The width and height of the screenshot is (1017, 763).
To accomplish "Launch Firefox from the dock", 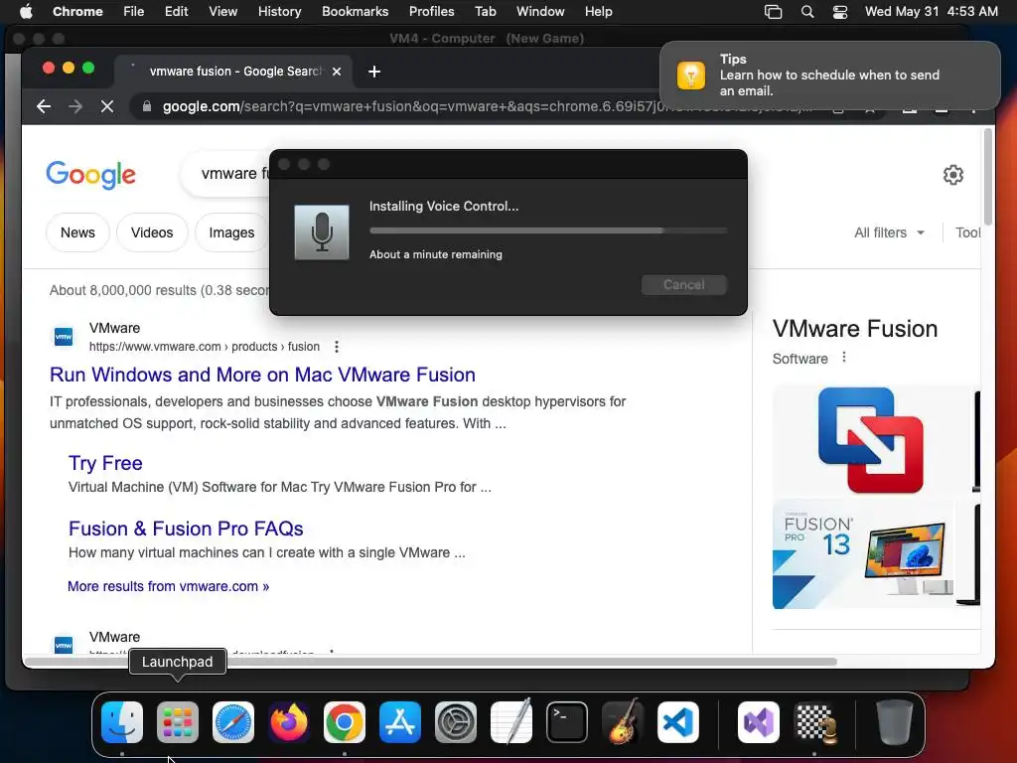I will (289, 722).
